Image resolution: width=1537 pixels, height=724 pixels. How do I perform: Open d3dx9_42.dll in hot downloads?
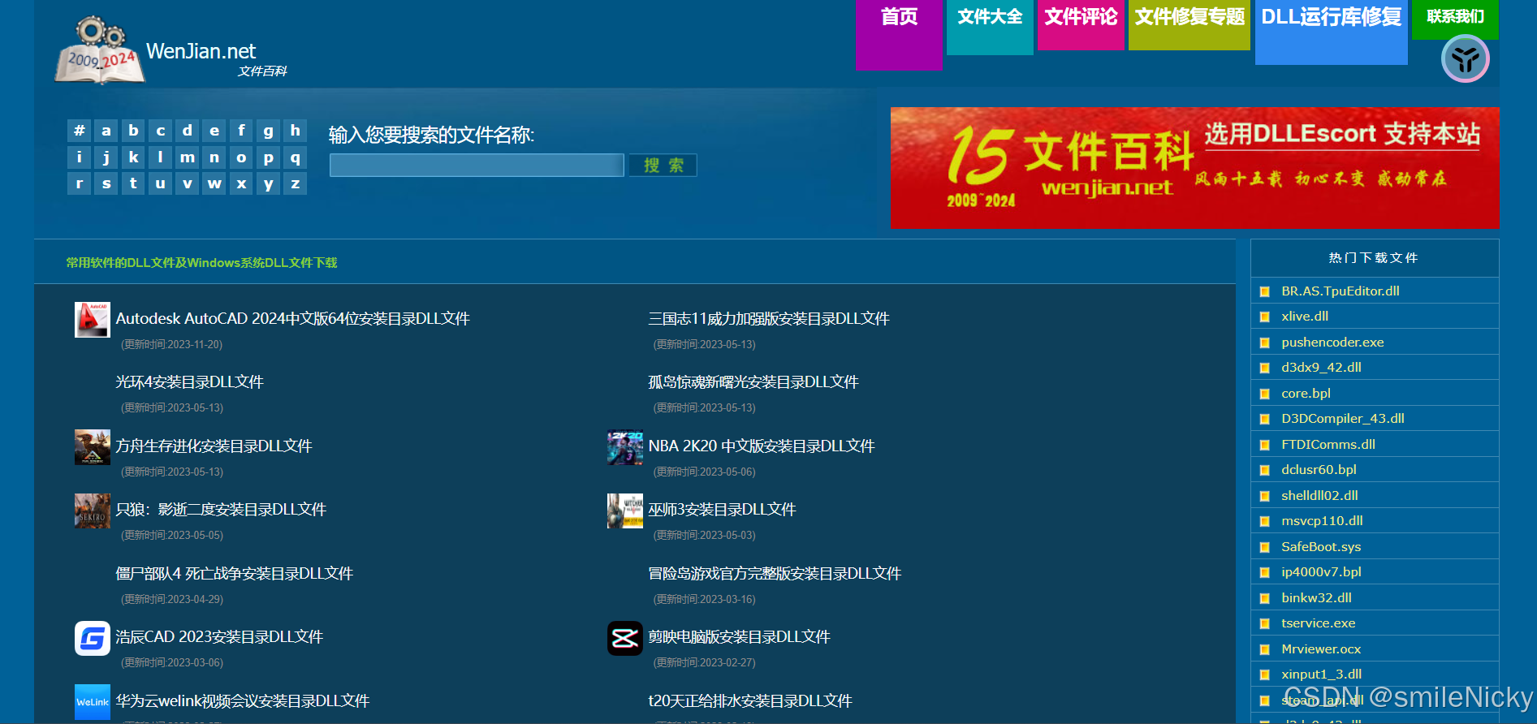coord(1321,368)
